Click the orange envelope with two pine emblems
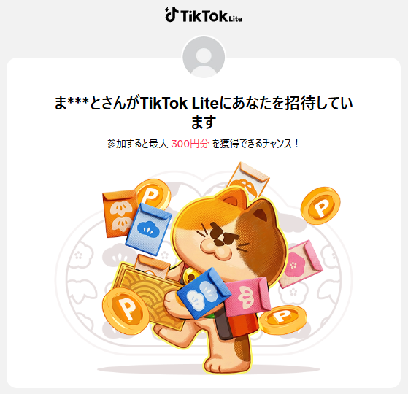This screenshot has height=394, width=408. [120, 214]
